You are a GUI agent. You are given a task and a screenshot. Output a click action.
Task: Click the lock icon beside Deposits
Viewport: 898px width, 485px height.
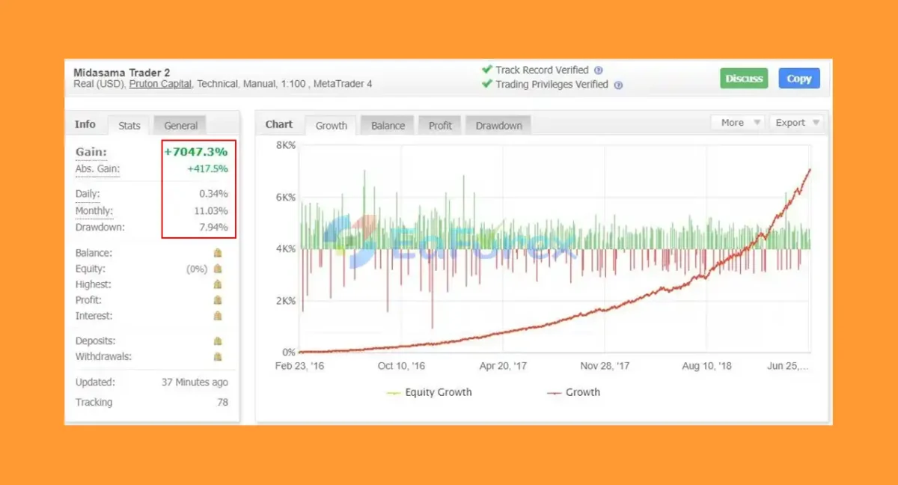(x=218, y=341)
